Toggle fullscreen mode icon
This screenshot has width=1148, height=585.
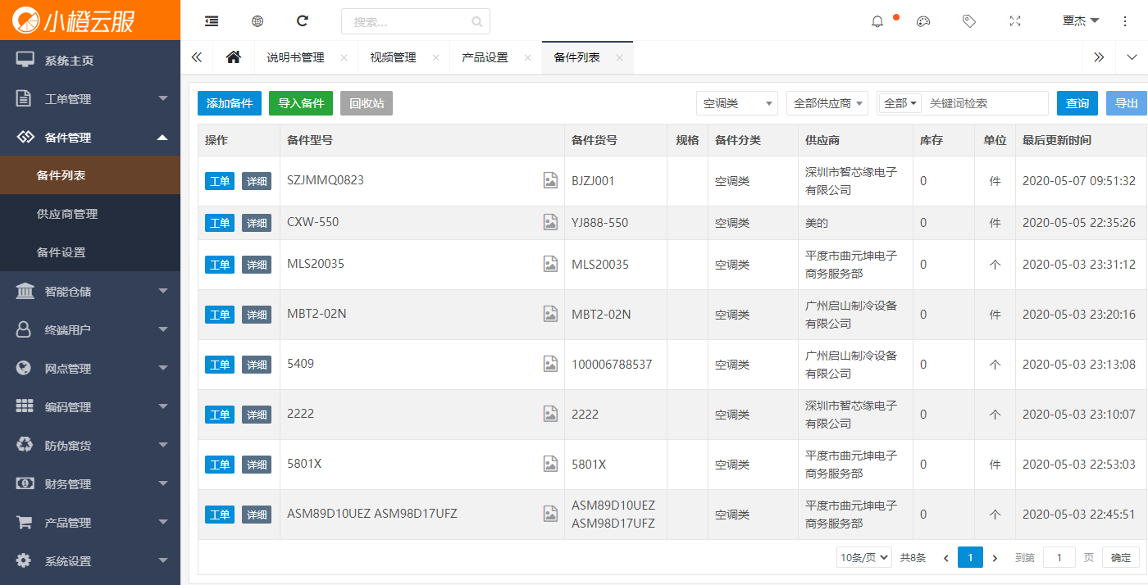(1015, 21)
